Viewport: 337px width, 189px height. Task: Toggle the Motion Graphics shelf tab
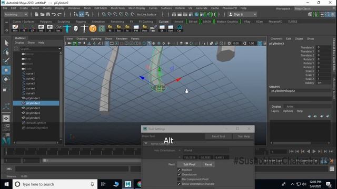(x=227, y=22)
